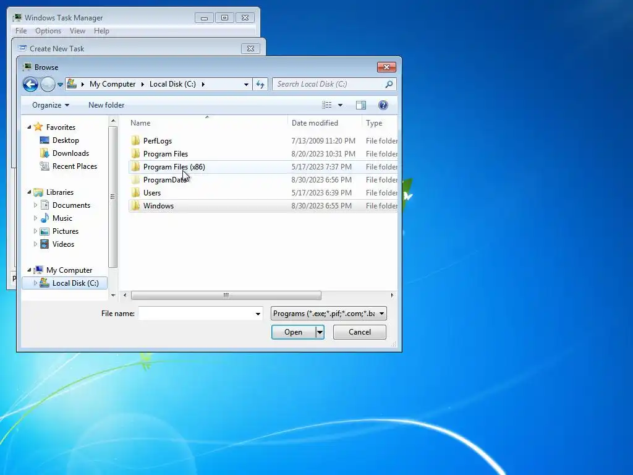Screen dimensions: 633x475
Task: Click the Libraries icon in navigation pane
Action: [38, 192]
